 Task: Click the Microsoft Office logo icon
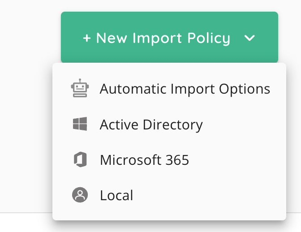80,159
